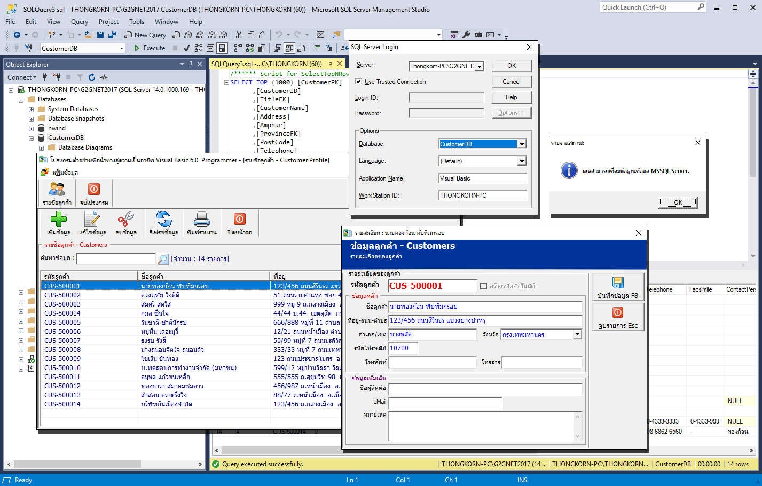
Task: Click the eMail field in customer details
Action: point(445,403)
